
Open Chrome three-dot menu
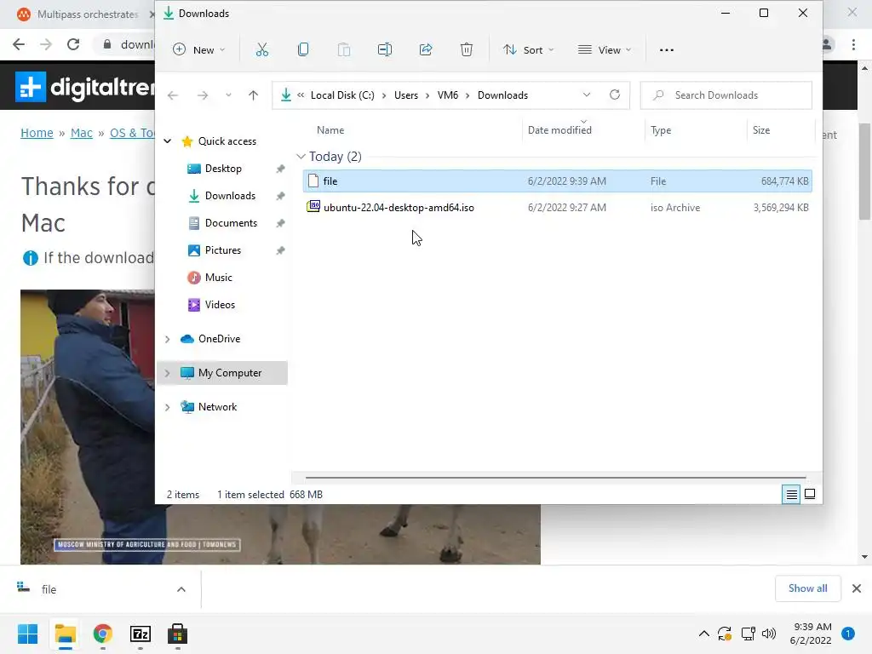click(x=853, y=44)
